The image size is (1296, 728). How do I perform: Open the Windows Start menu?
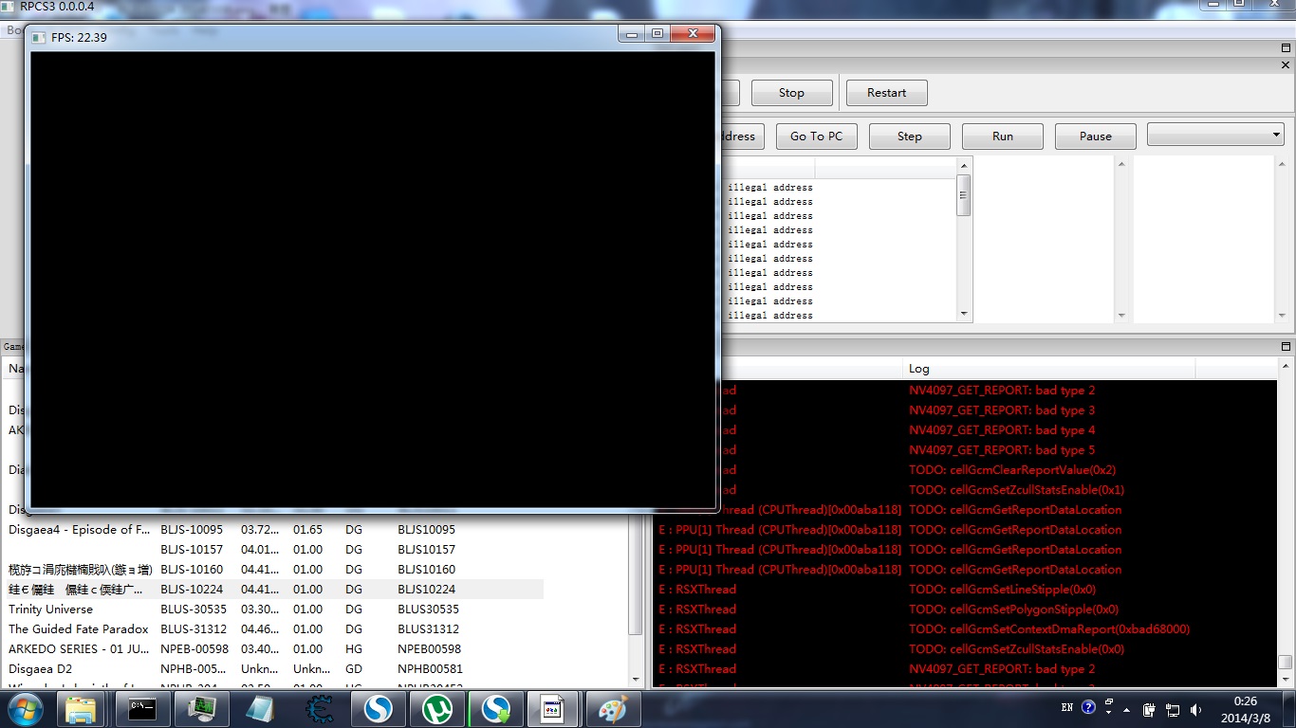(x=25, y=708)
